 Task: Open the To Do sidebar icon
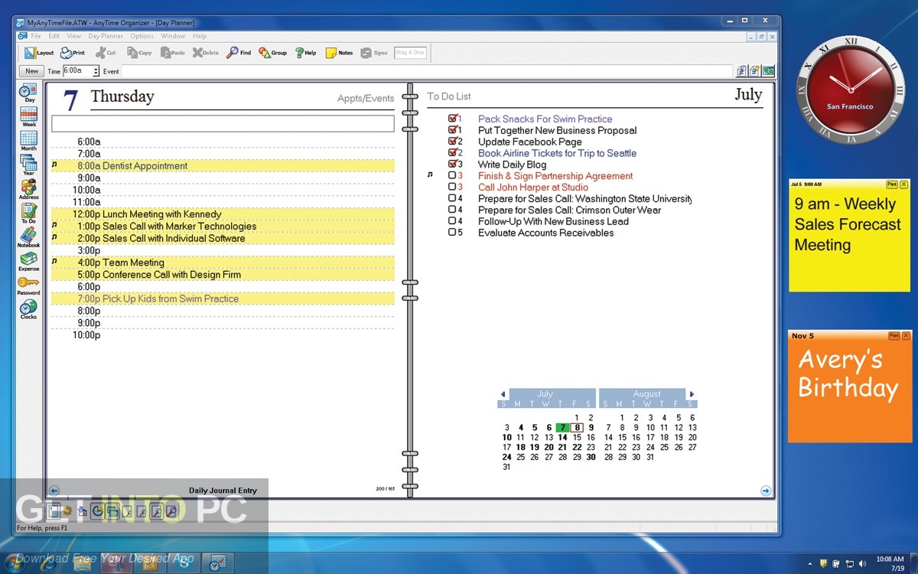coord(29,213)
